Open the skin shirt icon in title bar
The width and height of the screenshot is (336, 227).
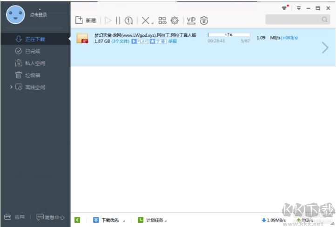point(284,8)
